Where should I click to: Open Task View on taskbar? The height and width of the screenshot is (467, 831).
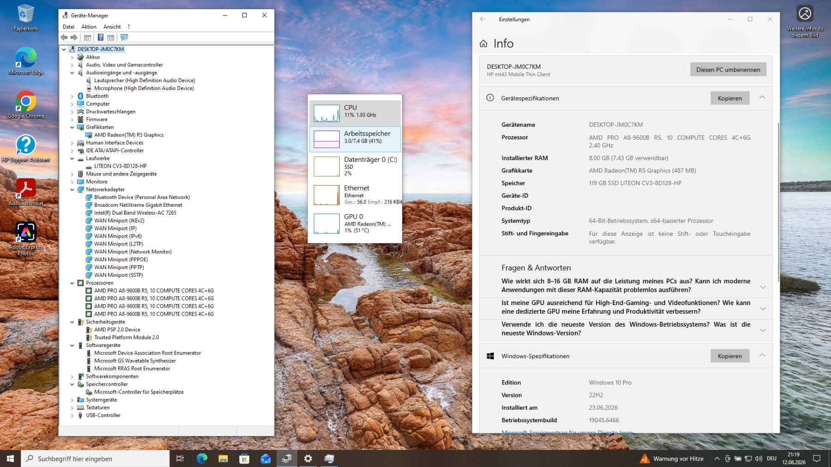click(x=180, y=458)
